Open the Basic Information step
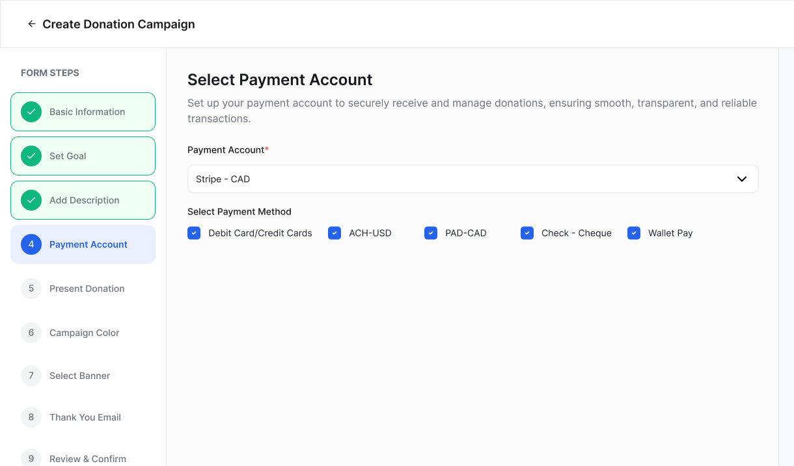 (83, 112)
